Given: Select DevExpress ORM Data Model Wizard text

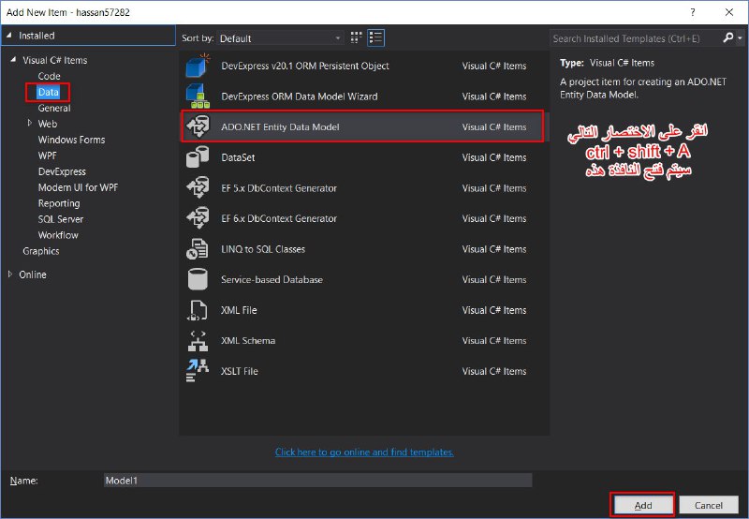Looking at the screenshot, I should tap(300, 96).
